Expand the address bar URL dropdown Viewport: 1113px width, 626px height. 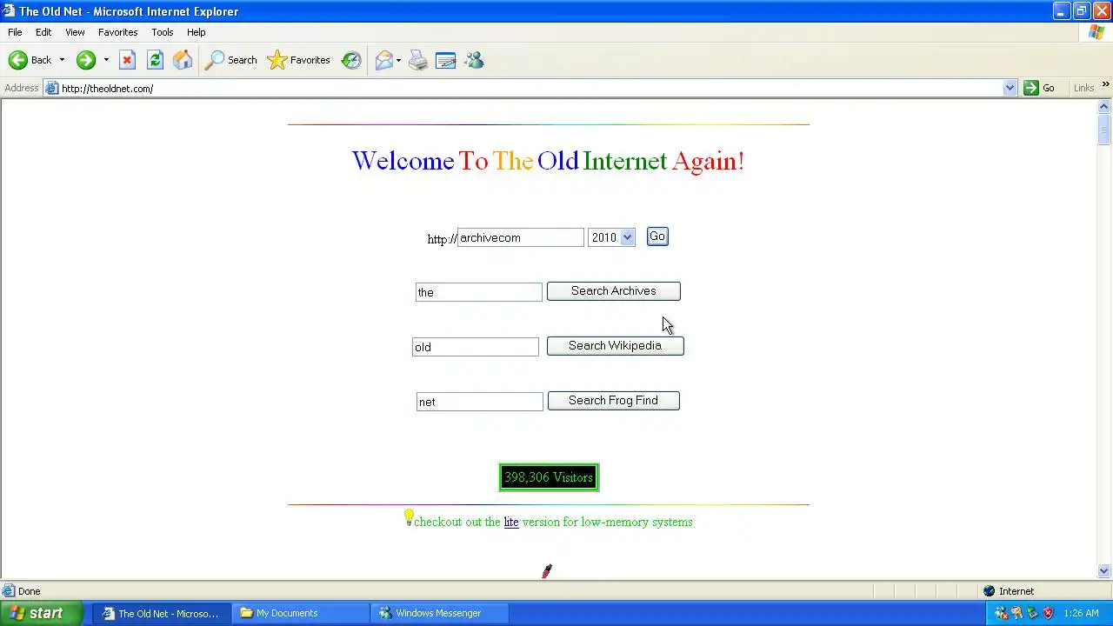click(x=1010, y=88)
